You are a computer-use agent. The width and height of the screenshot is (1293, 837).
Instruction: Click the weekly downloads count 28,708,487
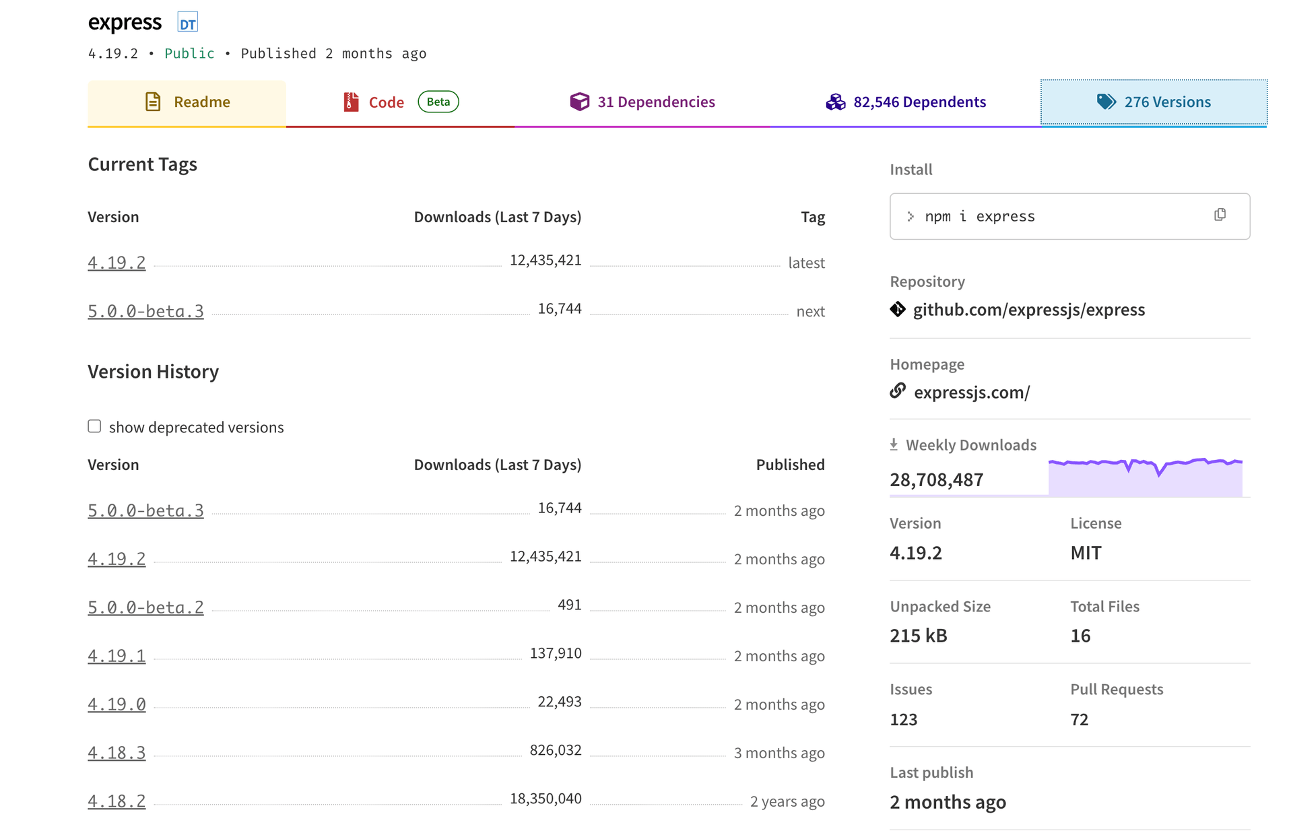click(x=936, y=479)
